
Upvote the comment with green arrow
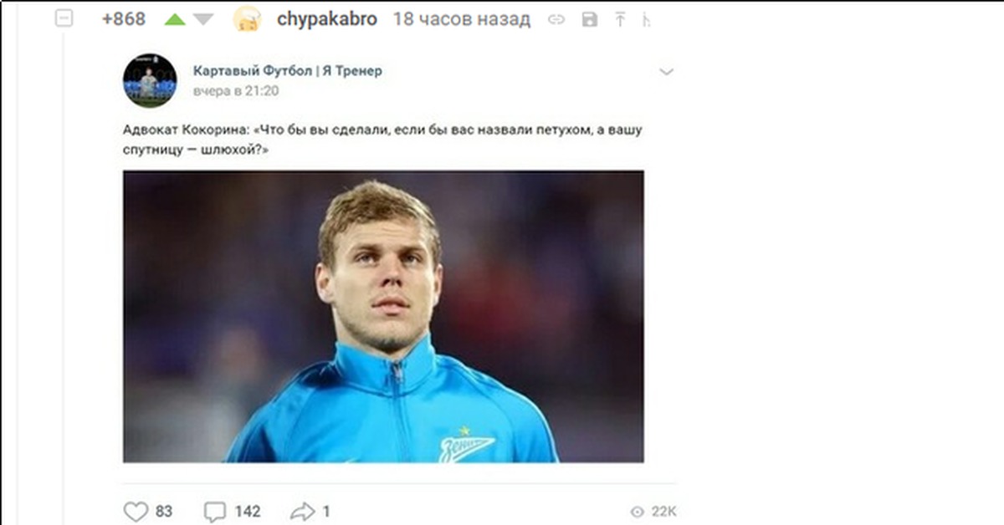pyautogui.click(x=175, y=19)
